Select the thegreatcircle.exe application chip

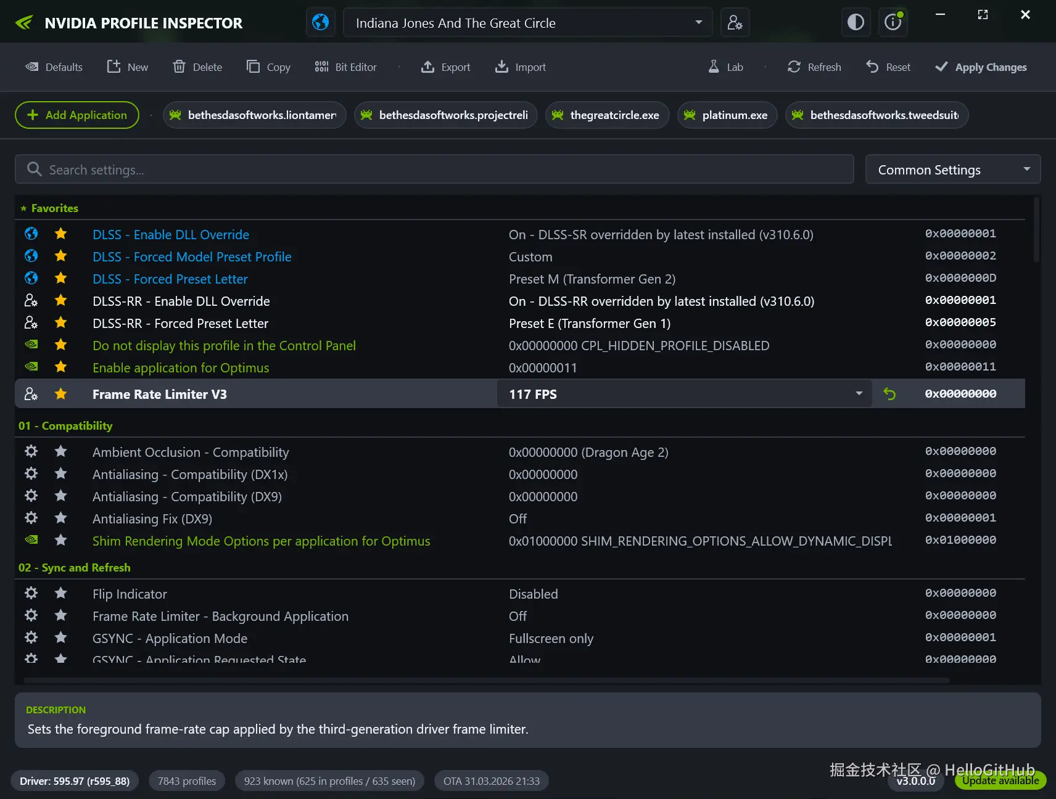tap(608, 115)
